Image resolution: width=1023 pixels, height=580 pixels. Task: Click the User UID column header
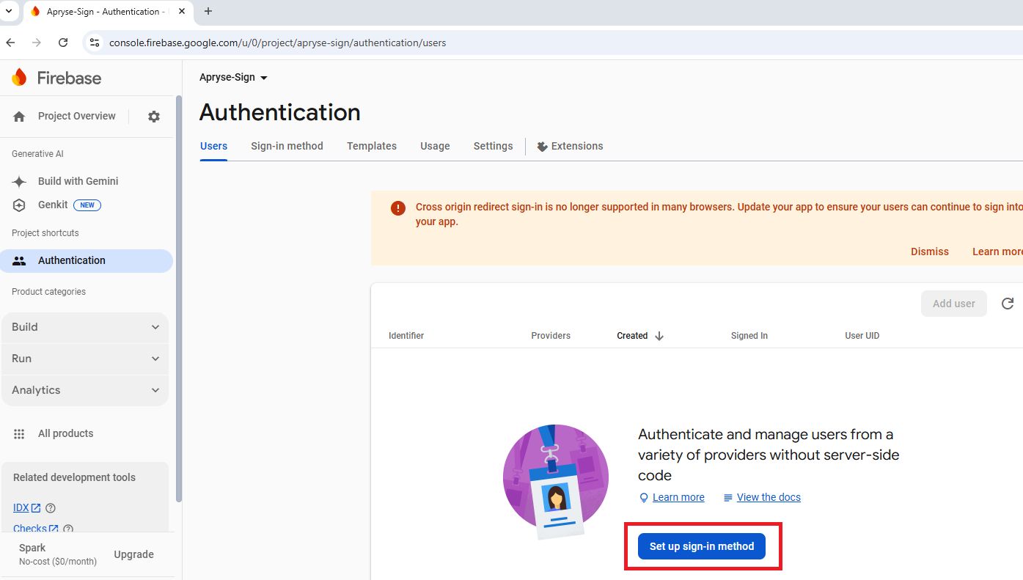point(862,336)
